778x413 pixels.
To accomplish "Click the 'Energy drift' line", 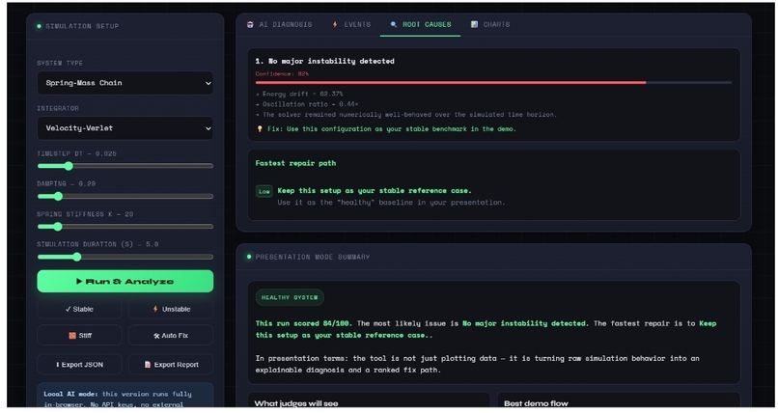I will pos(299,94).
